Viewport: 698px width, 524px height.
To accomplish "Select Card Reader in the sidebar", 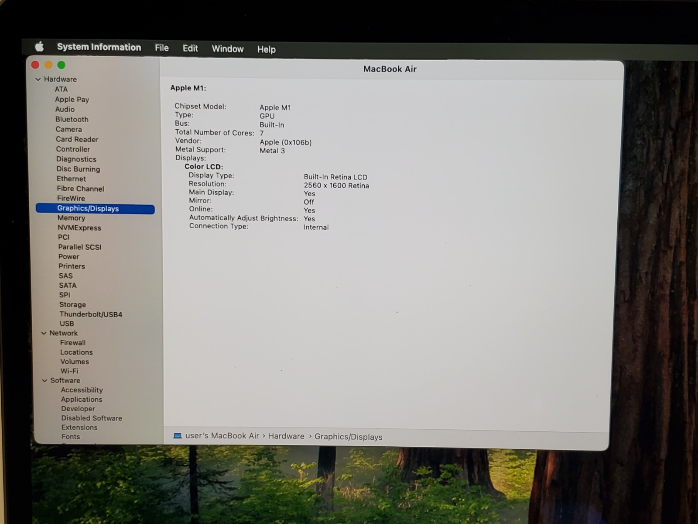I will click(x=77, y=139).
